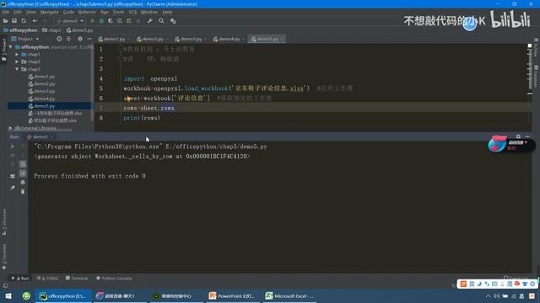Clear output with the trash icon
The image size is (540, 303).
(23, 191)
